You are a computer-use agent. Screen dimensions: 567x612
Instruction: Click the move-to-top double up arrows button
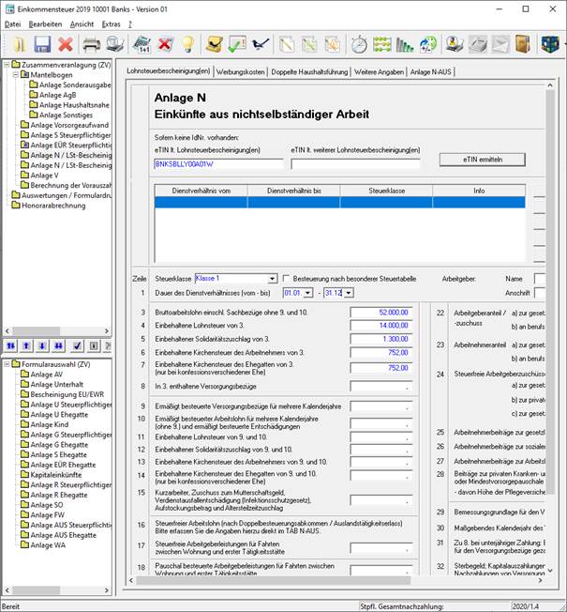click(11, 345)
